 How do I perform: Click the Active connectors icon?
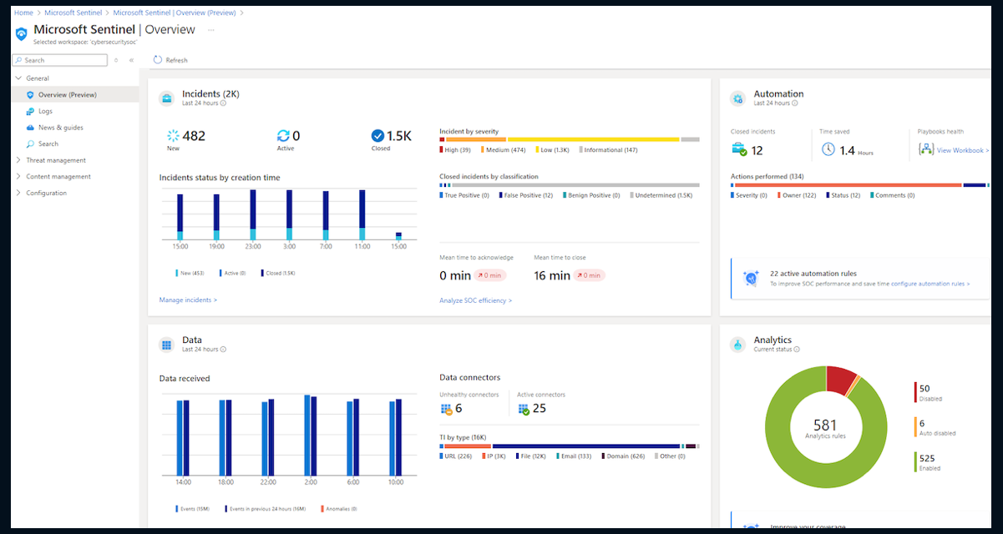524,409
